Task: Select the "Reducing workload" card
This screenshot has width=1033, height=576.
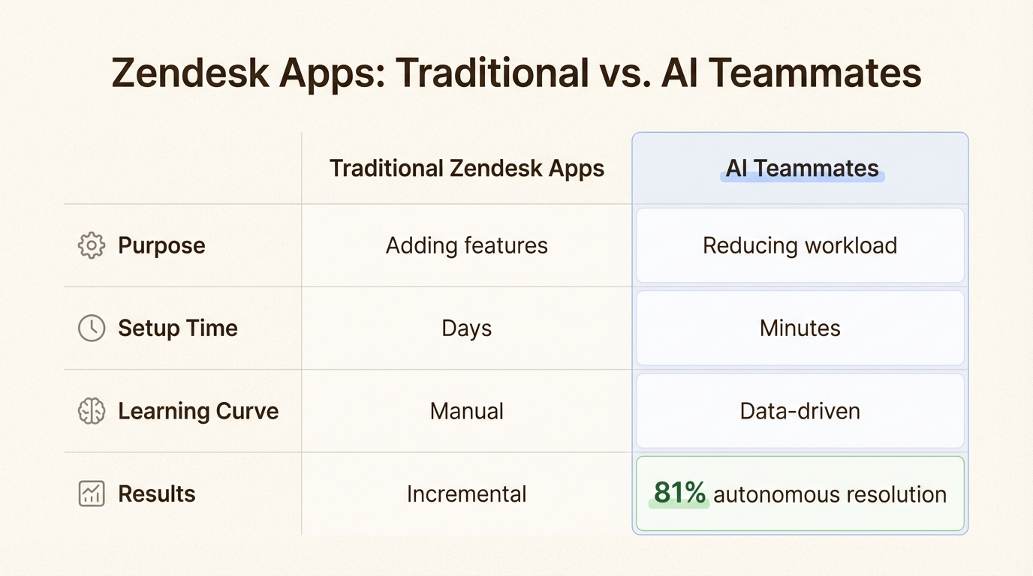Action: (x=800, y=245)
